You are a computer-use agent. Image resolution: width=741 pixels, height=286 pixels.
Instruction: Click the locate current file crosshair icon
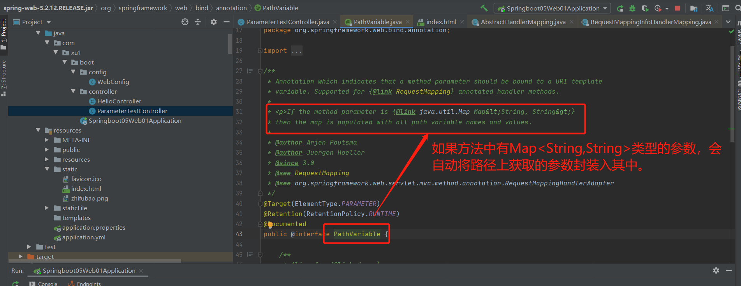coord(185,22)
